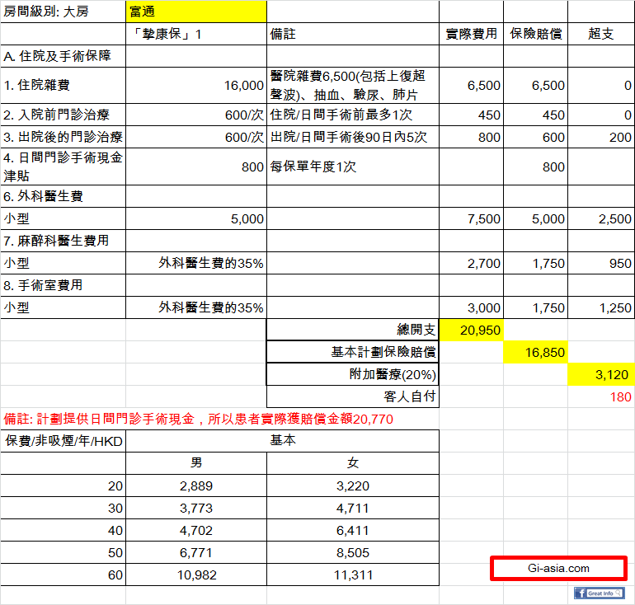Select the 4. 日間門診手術現金津貼 label
635x605 pixels.
(x=63, y=166)
